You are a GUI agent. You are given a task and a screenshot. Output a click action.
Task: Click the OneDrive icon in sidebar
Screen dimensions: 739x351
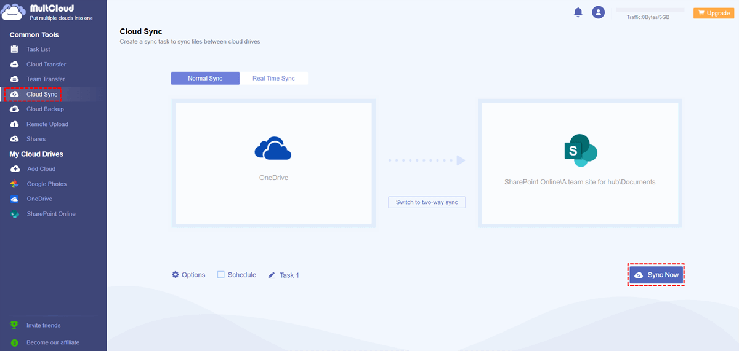pos(14,199)
